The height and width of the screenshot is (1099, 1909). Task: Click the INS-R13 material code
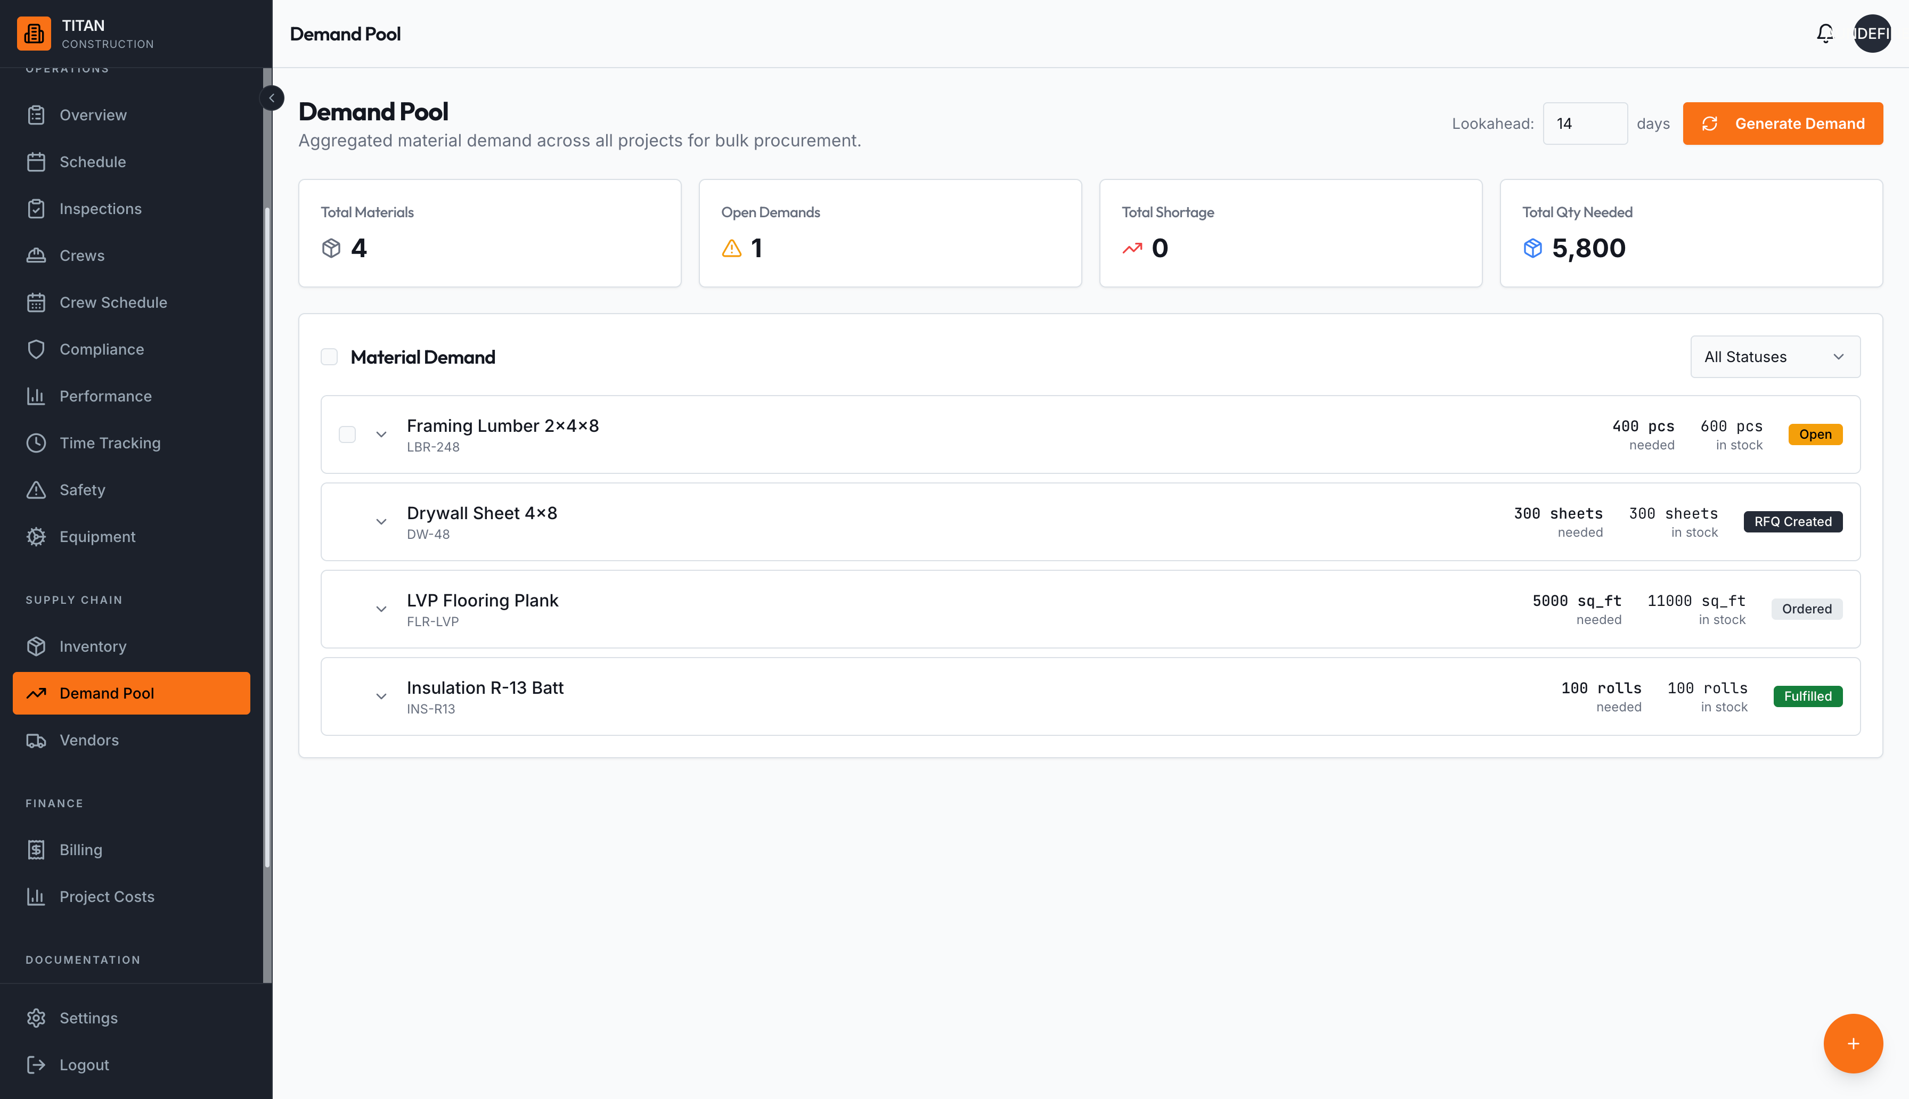pos(430,710)
